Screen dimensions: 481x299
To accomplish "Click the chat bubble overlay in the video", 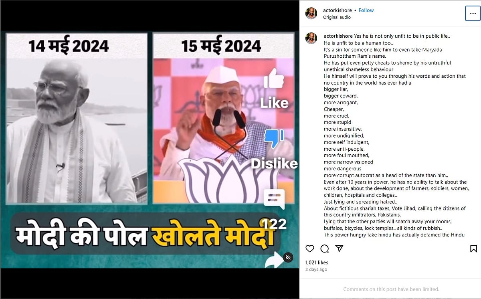I will 274,199.
